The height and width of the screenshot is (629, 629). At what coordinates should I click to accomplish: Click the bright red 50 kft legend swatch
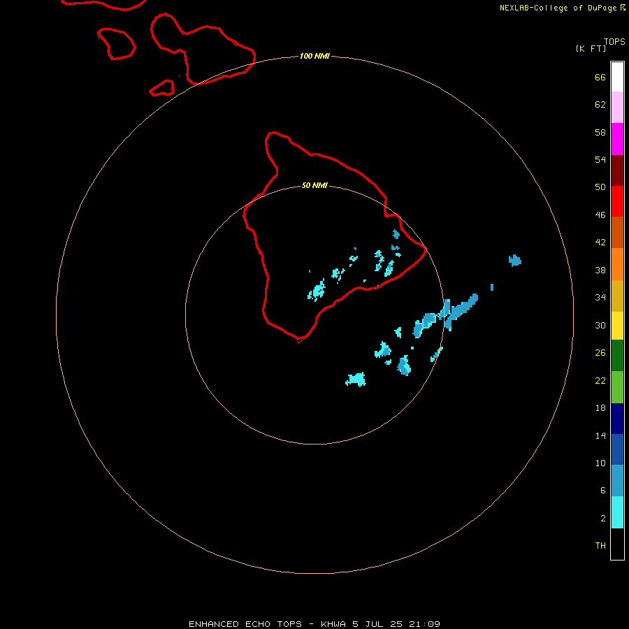tap(617, 201)
